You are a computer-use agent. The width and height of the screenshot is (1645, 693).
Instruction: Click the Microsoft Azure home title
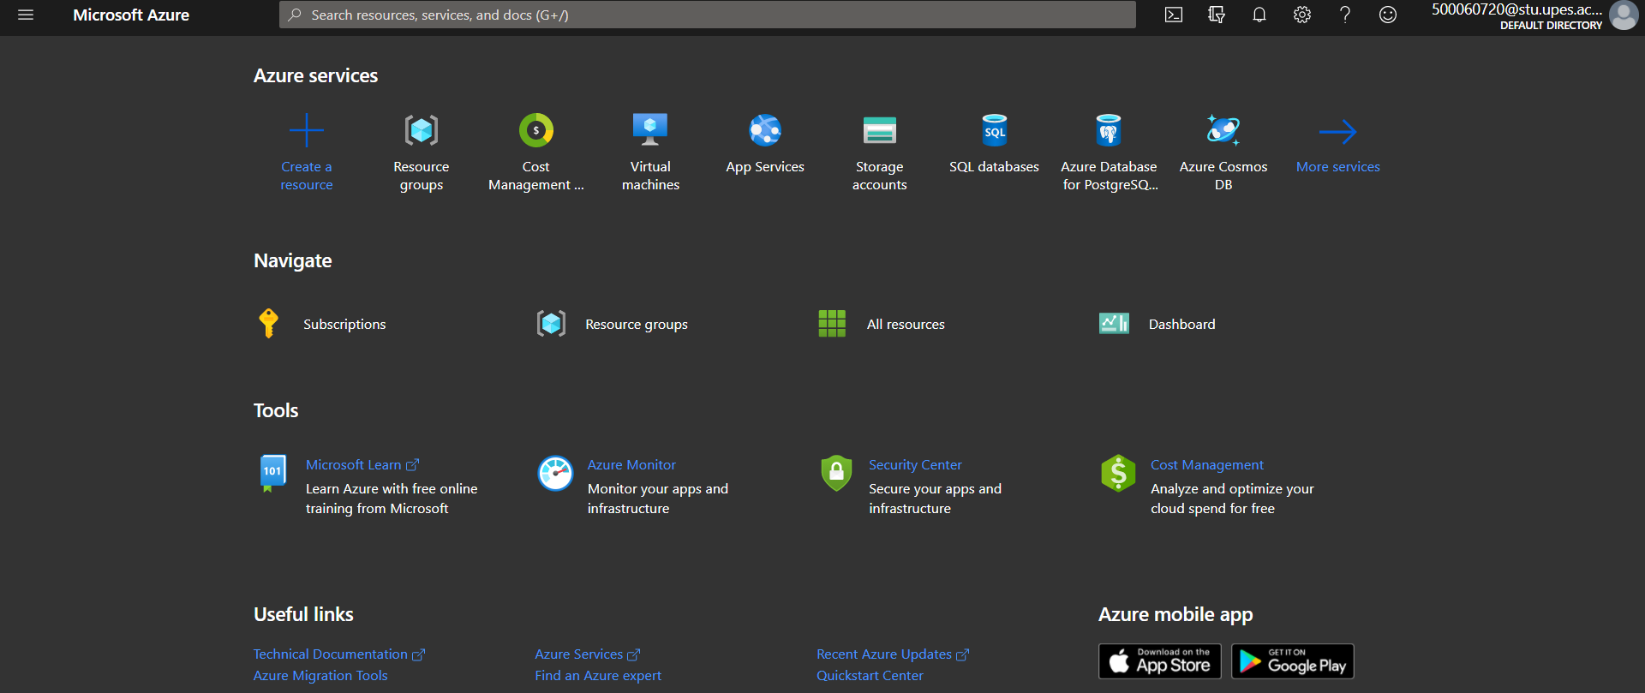[131, 15]
